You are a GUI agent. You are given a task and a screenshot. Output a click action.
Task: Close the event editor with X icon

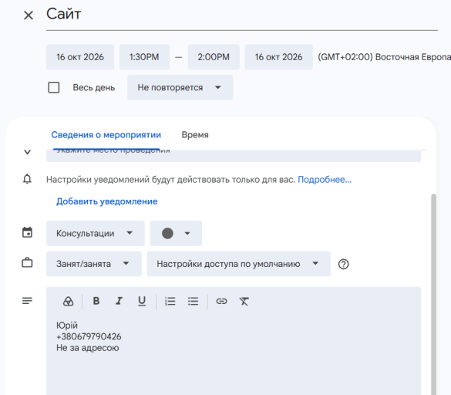point(29,15)
